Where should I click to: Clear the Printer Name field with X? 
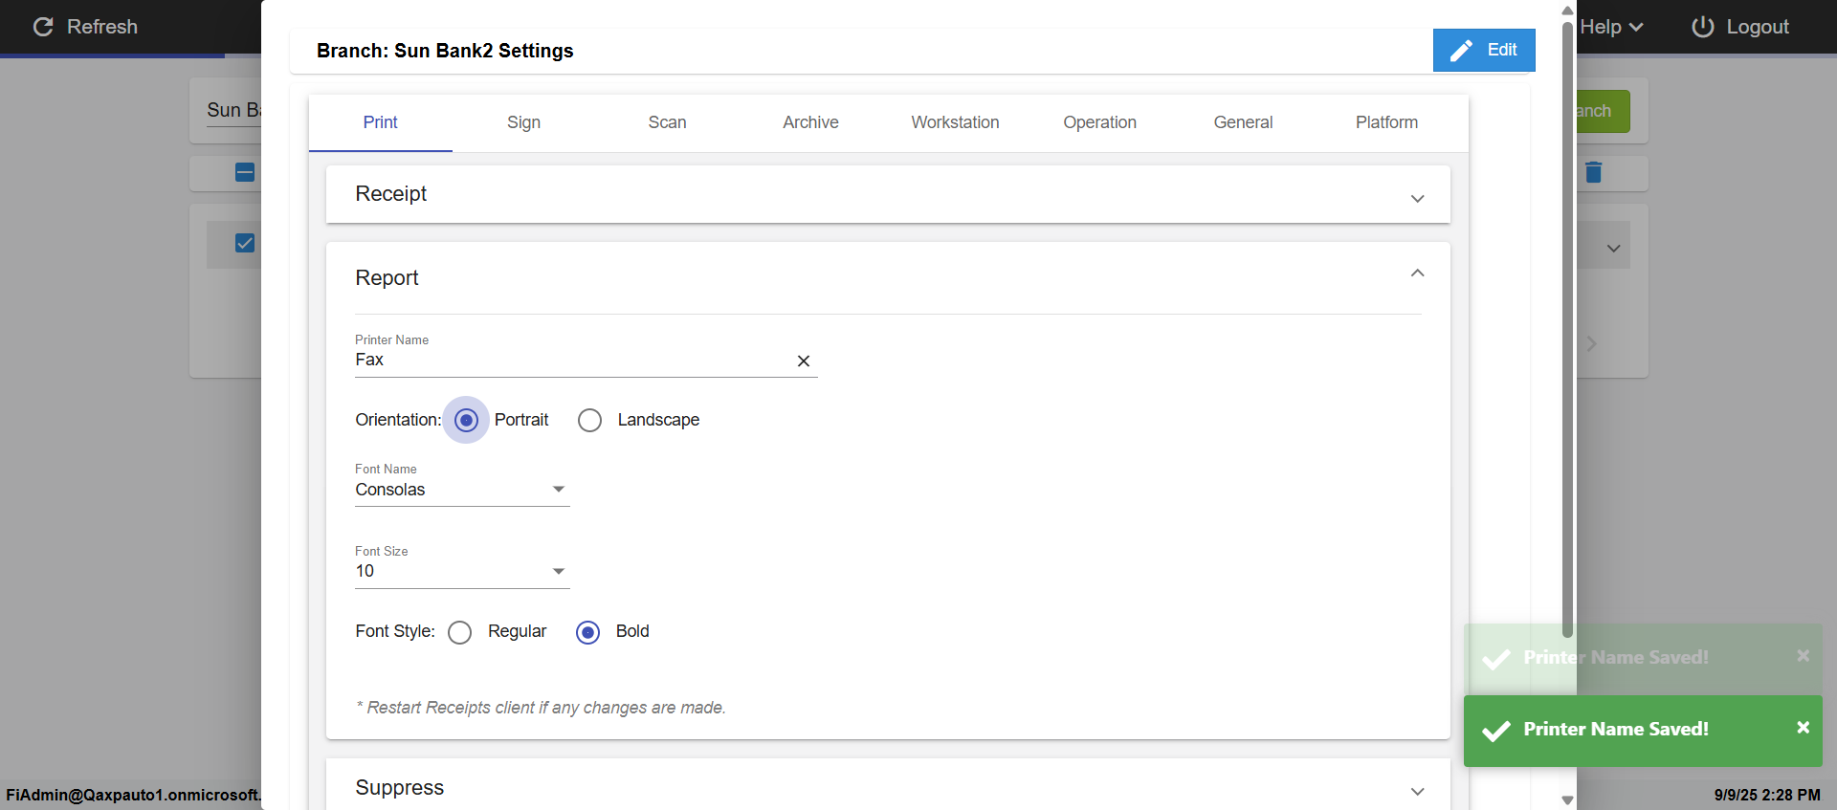pos(804,361)
